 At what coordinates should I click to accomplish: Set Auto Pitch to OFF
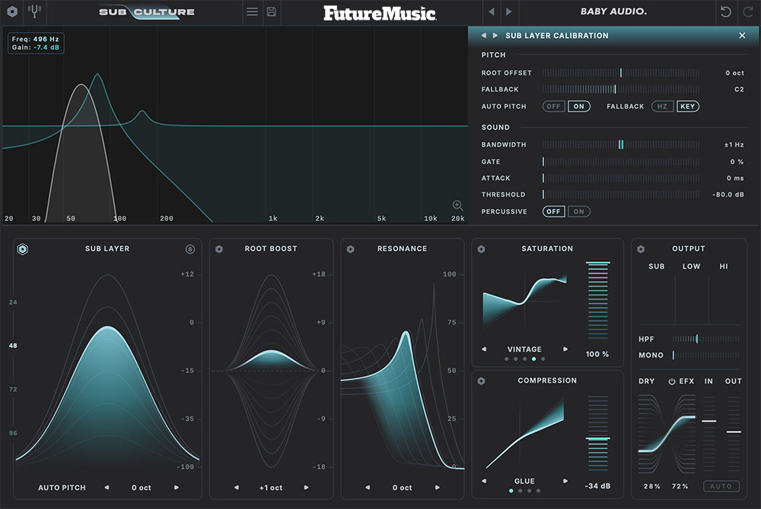[x=553, y=106]
